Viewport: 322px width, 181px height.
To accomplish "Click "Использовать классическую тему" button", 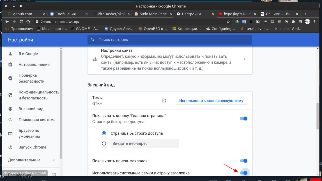I will click(x=211, y=101).
